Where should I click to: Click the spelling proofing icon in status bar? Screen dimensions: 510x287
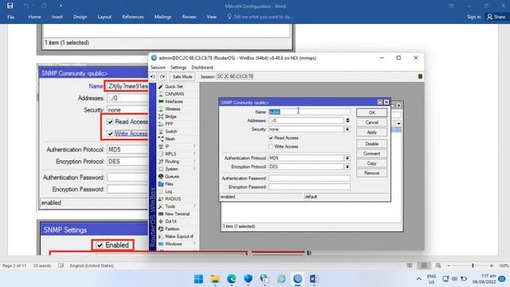pyautogui.click(x=61, y=265)
